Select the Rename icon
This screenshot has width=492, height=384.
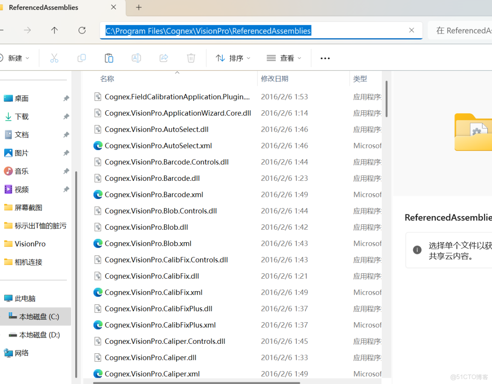click(x=136, y=58)
